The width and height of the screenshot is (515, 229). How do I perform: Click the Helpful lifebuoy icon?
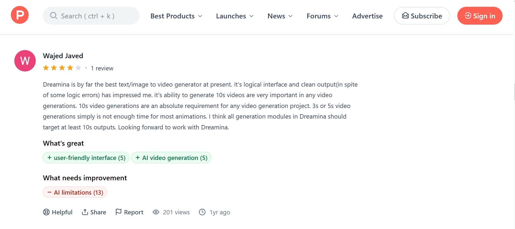pyautogui.click(x=46, y=212)
